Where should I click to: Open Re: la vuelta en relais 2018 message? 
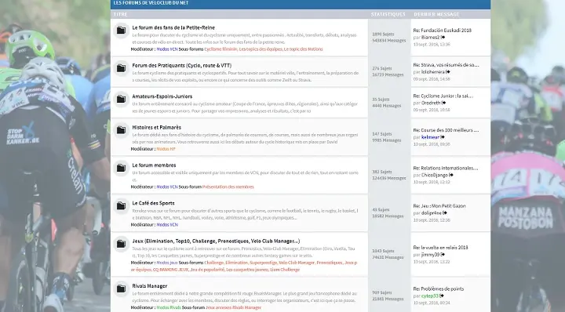pos(440,248)
